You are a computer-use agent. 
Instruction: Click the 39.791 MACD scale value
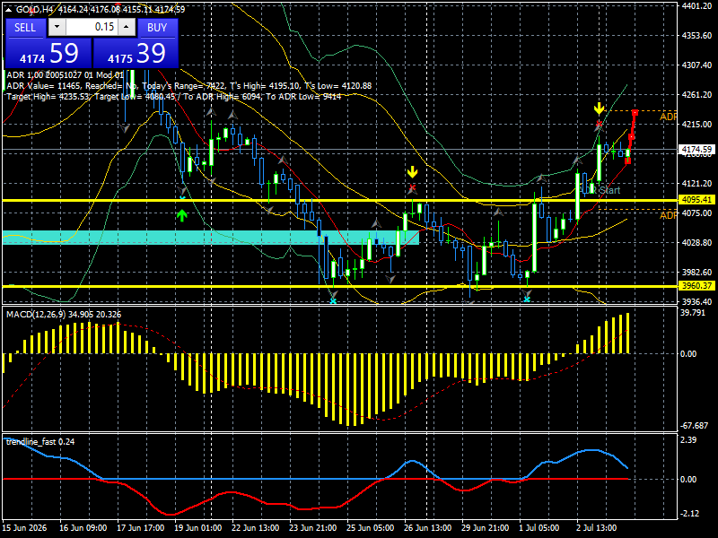coord(693,312)
